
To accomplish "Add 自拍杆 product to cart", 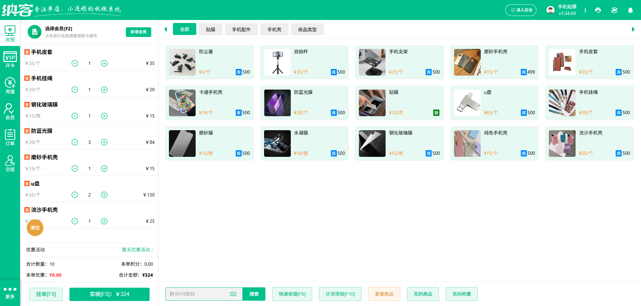I will coord(304,62).
